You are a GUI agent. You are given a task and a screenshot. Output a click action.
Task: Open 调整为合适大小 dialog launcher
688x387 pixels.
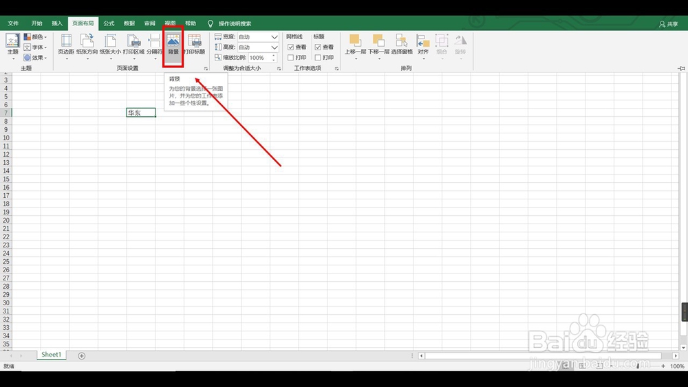tap(279, 69)
